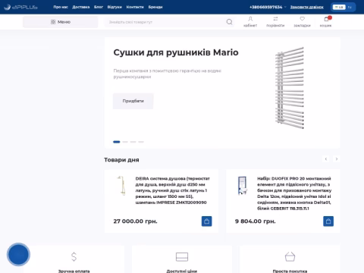Click the Сушки для рушників Mario heading

click(176, 52)
